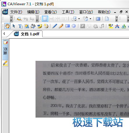Switch to facing pages layout
Viewport: 129px width, 133px height.
click(x=64, y=19)
